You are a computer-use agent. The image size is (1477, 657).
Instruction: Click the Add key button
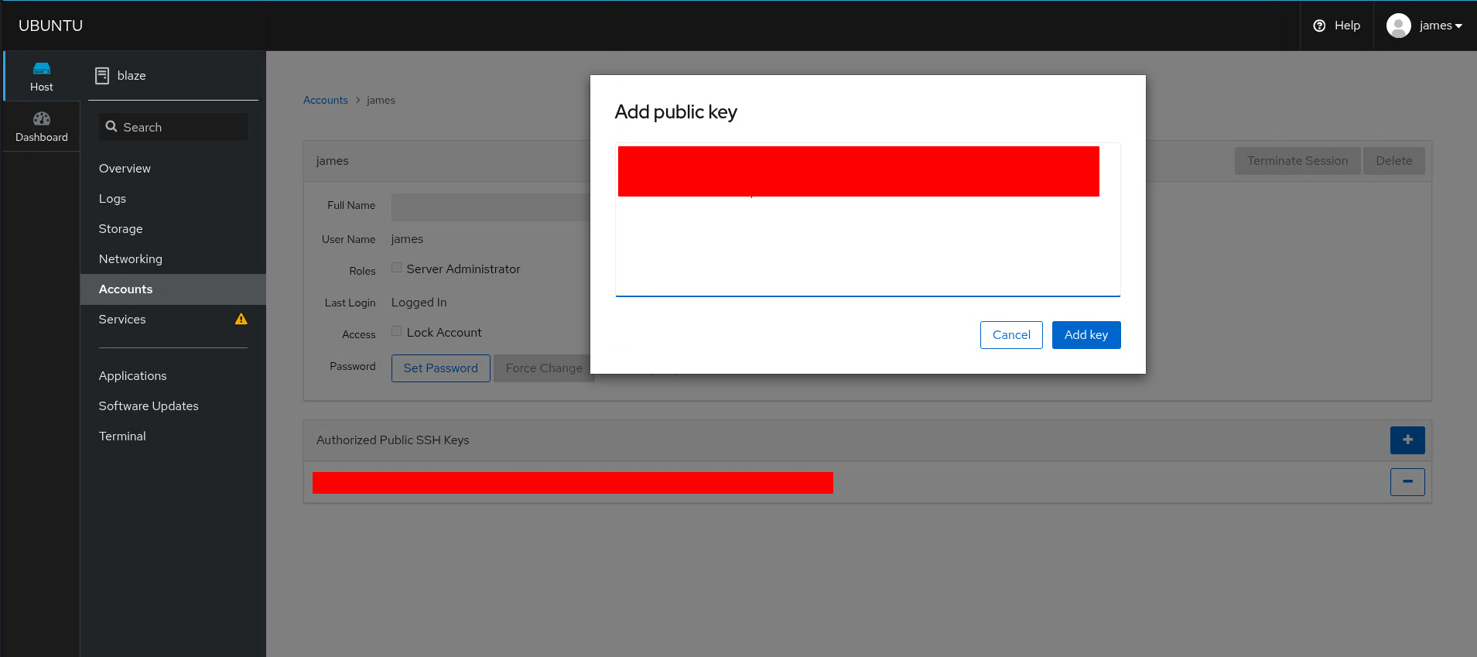(1086, 335)
